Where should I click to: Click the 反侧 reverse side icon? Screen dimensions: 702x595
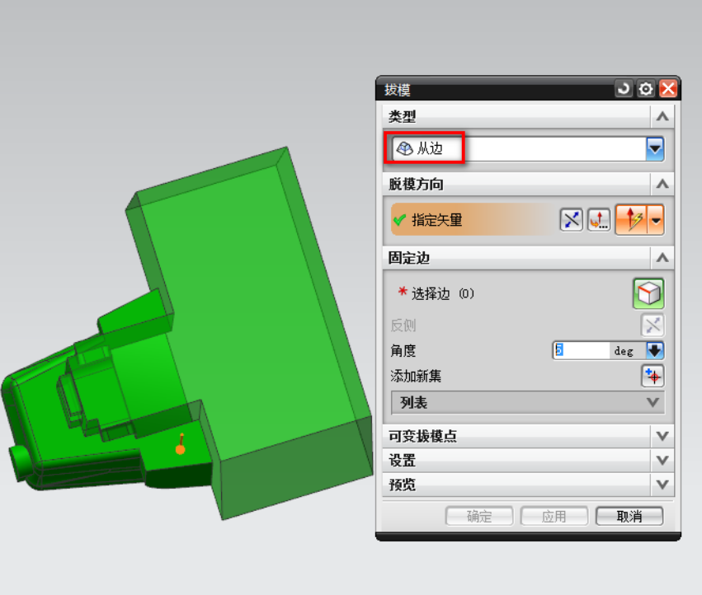click(x=653, y=326)
